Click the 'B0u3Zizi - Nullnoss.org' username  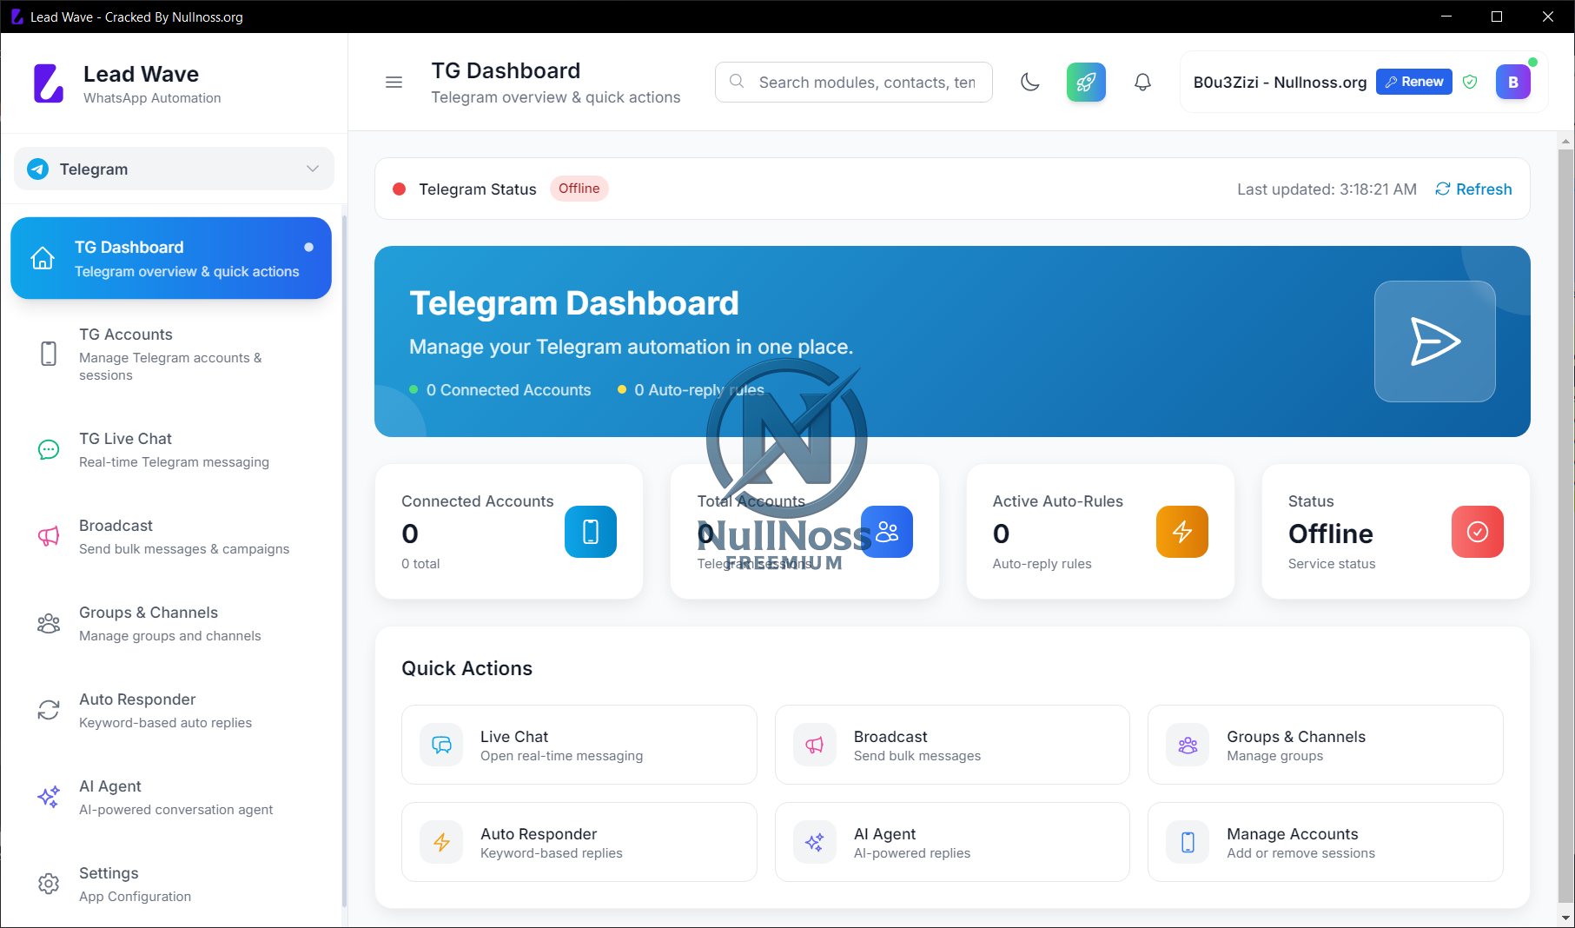1280,83
